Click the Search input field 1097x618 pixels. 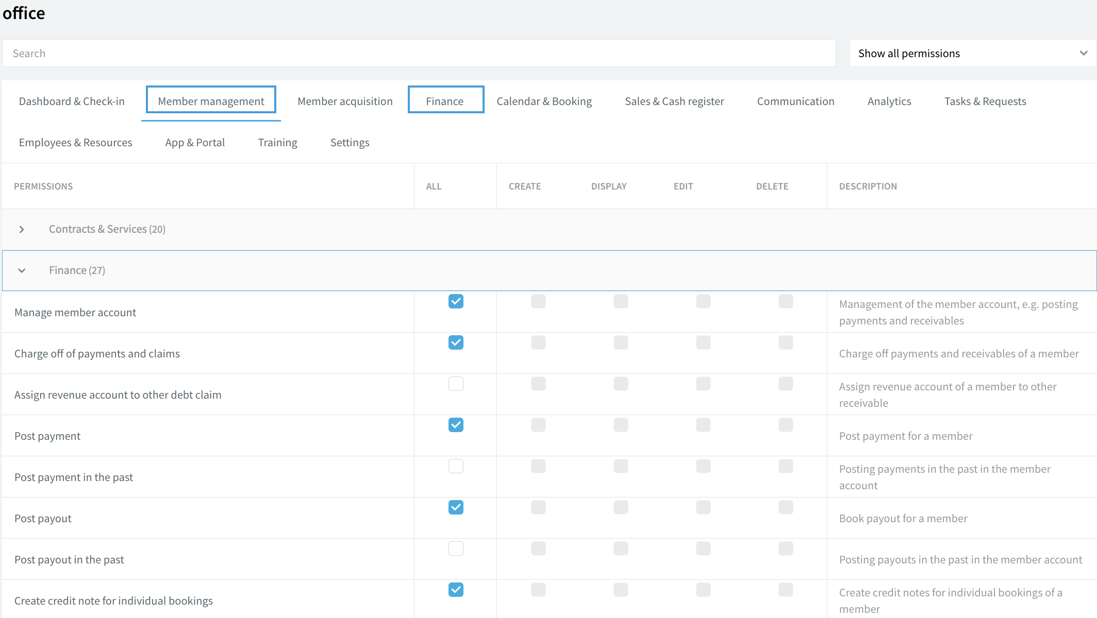[x=419, y=53]
